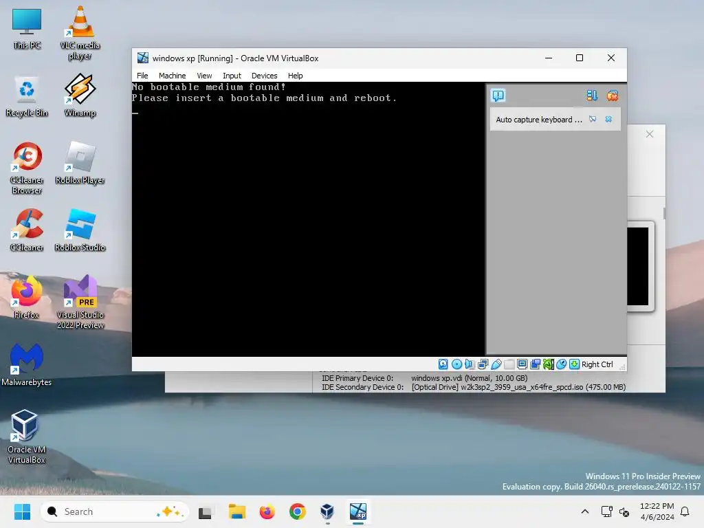
Task: Click the keep-finished-progresses toggle icon
Action: click(x=592, y=96)
